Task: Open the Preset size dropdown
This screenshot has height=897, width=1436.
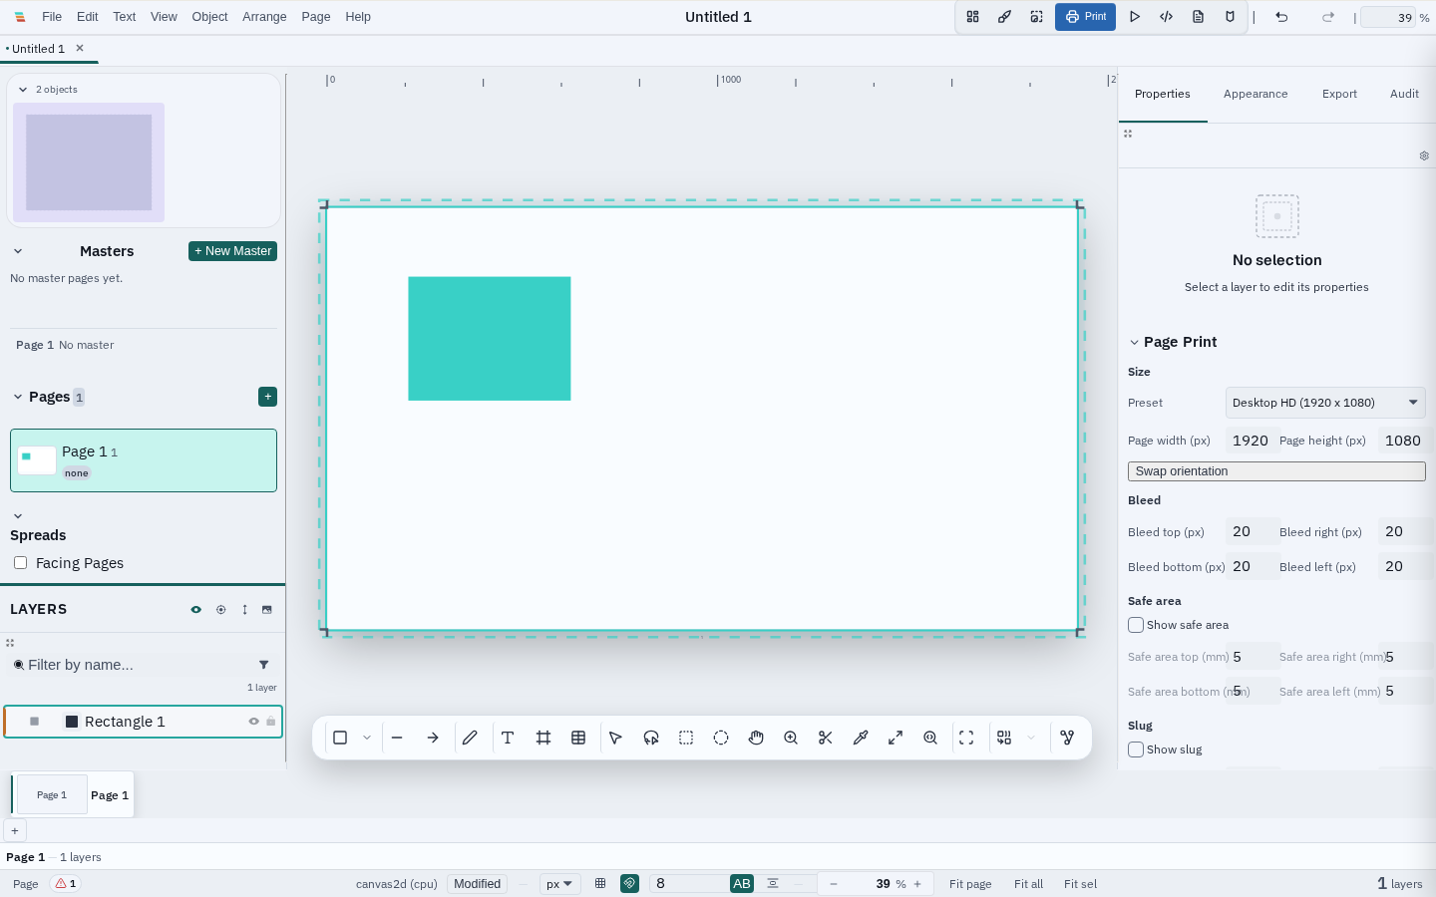Action: (x=1325, y=403)
